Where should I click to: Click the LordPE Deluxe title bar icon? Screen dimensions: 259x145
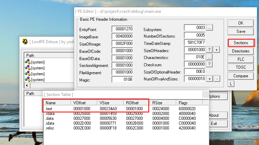tap(25, 42)
